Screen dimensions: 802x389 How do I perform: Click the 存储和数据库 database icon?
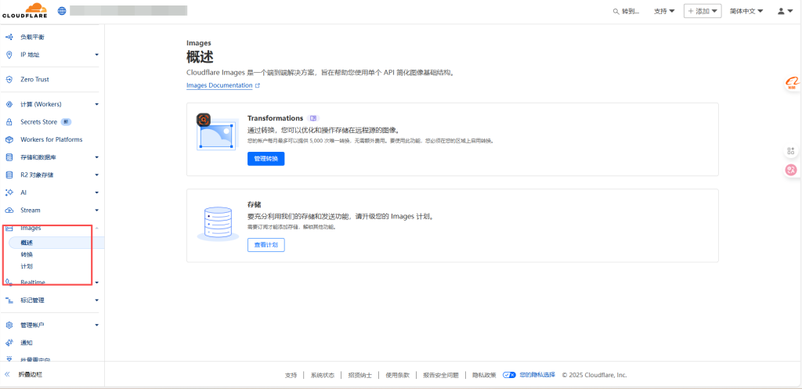click(9, 157)
